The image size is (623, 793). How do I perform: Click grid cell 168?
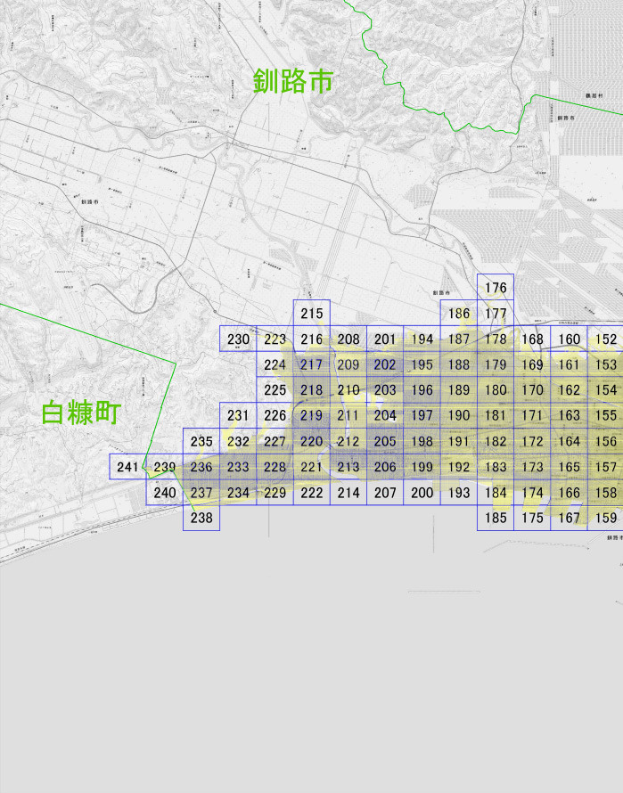tap(532, 339)
